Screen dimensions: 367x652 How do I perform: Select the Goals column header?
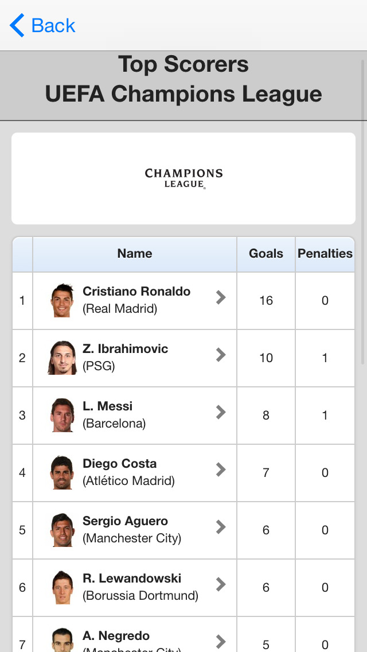click(266, 254)
